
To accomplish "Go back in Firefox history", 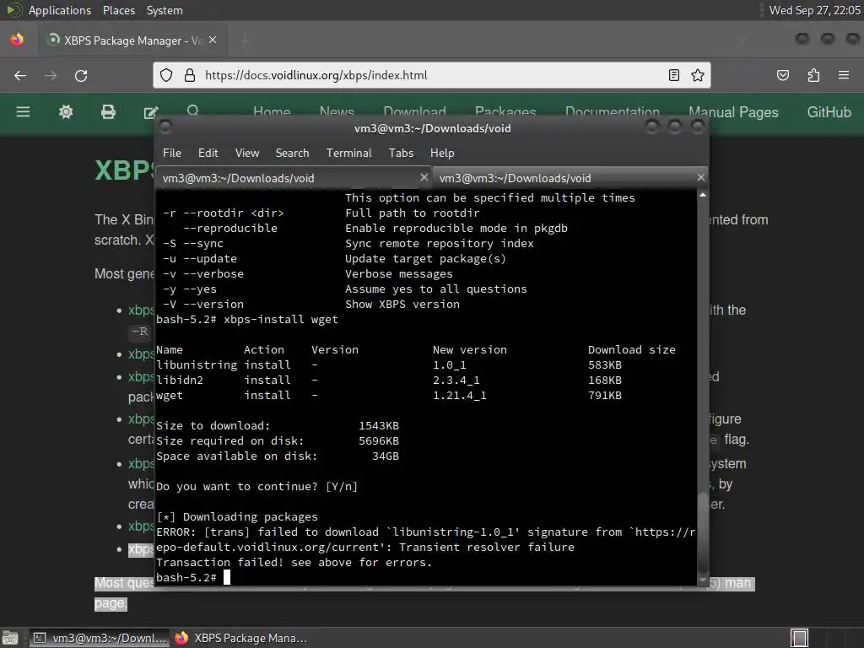I will (20, 75).
